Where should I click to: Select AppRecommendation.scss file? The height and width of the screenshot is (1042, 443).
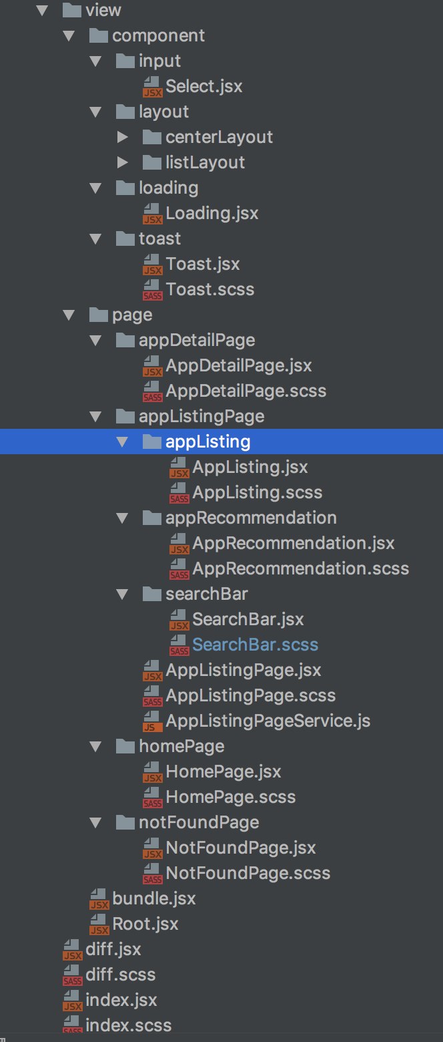(300, 568)
